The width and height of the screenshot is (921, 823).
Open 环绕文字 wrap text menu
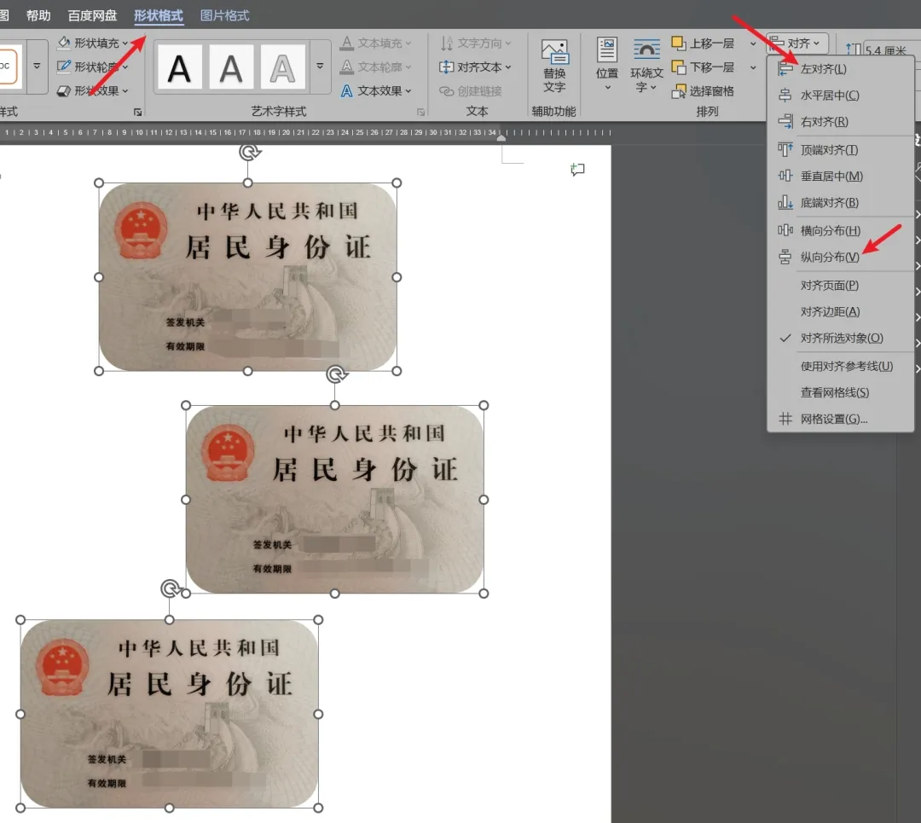click(x=646, y=65)
